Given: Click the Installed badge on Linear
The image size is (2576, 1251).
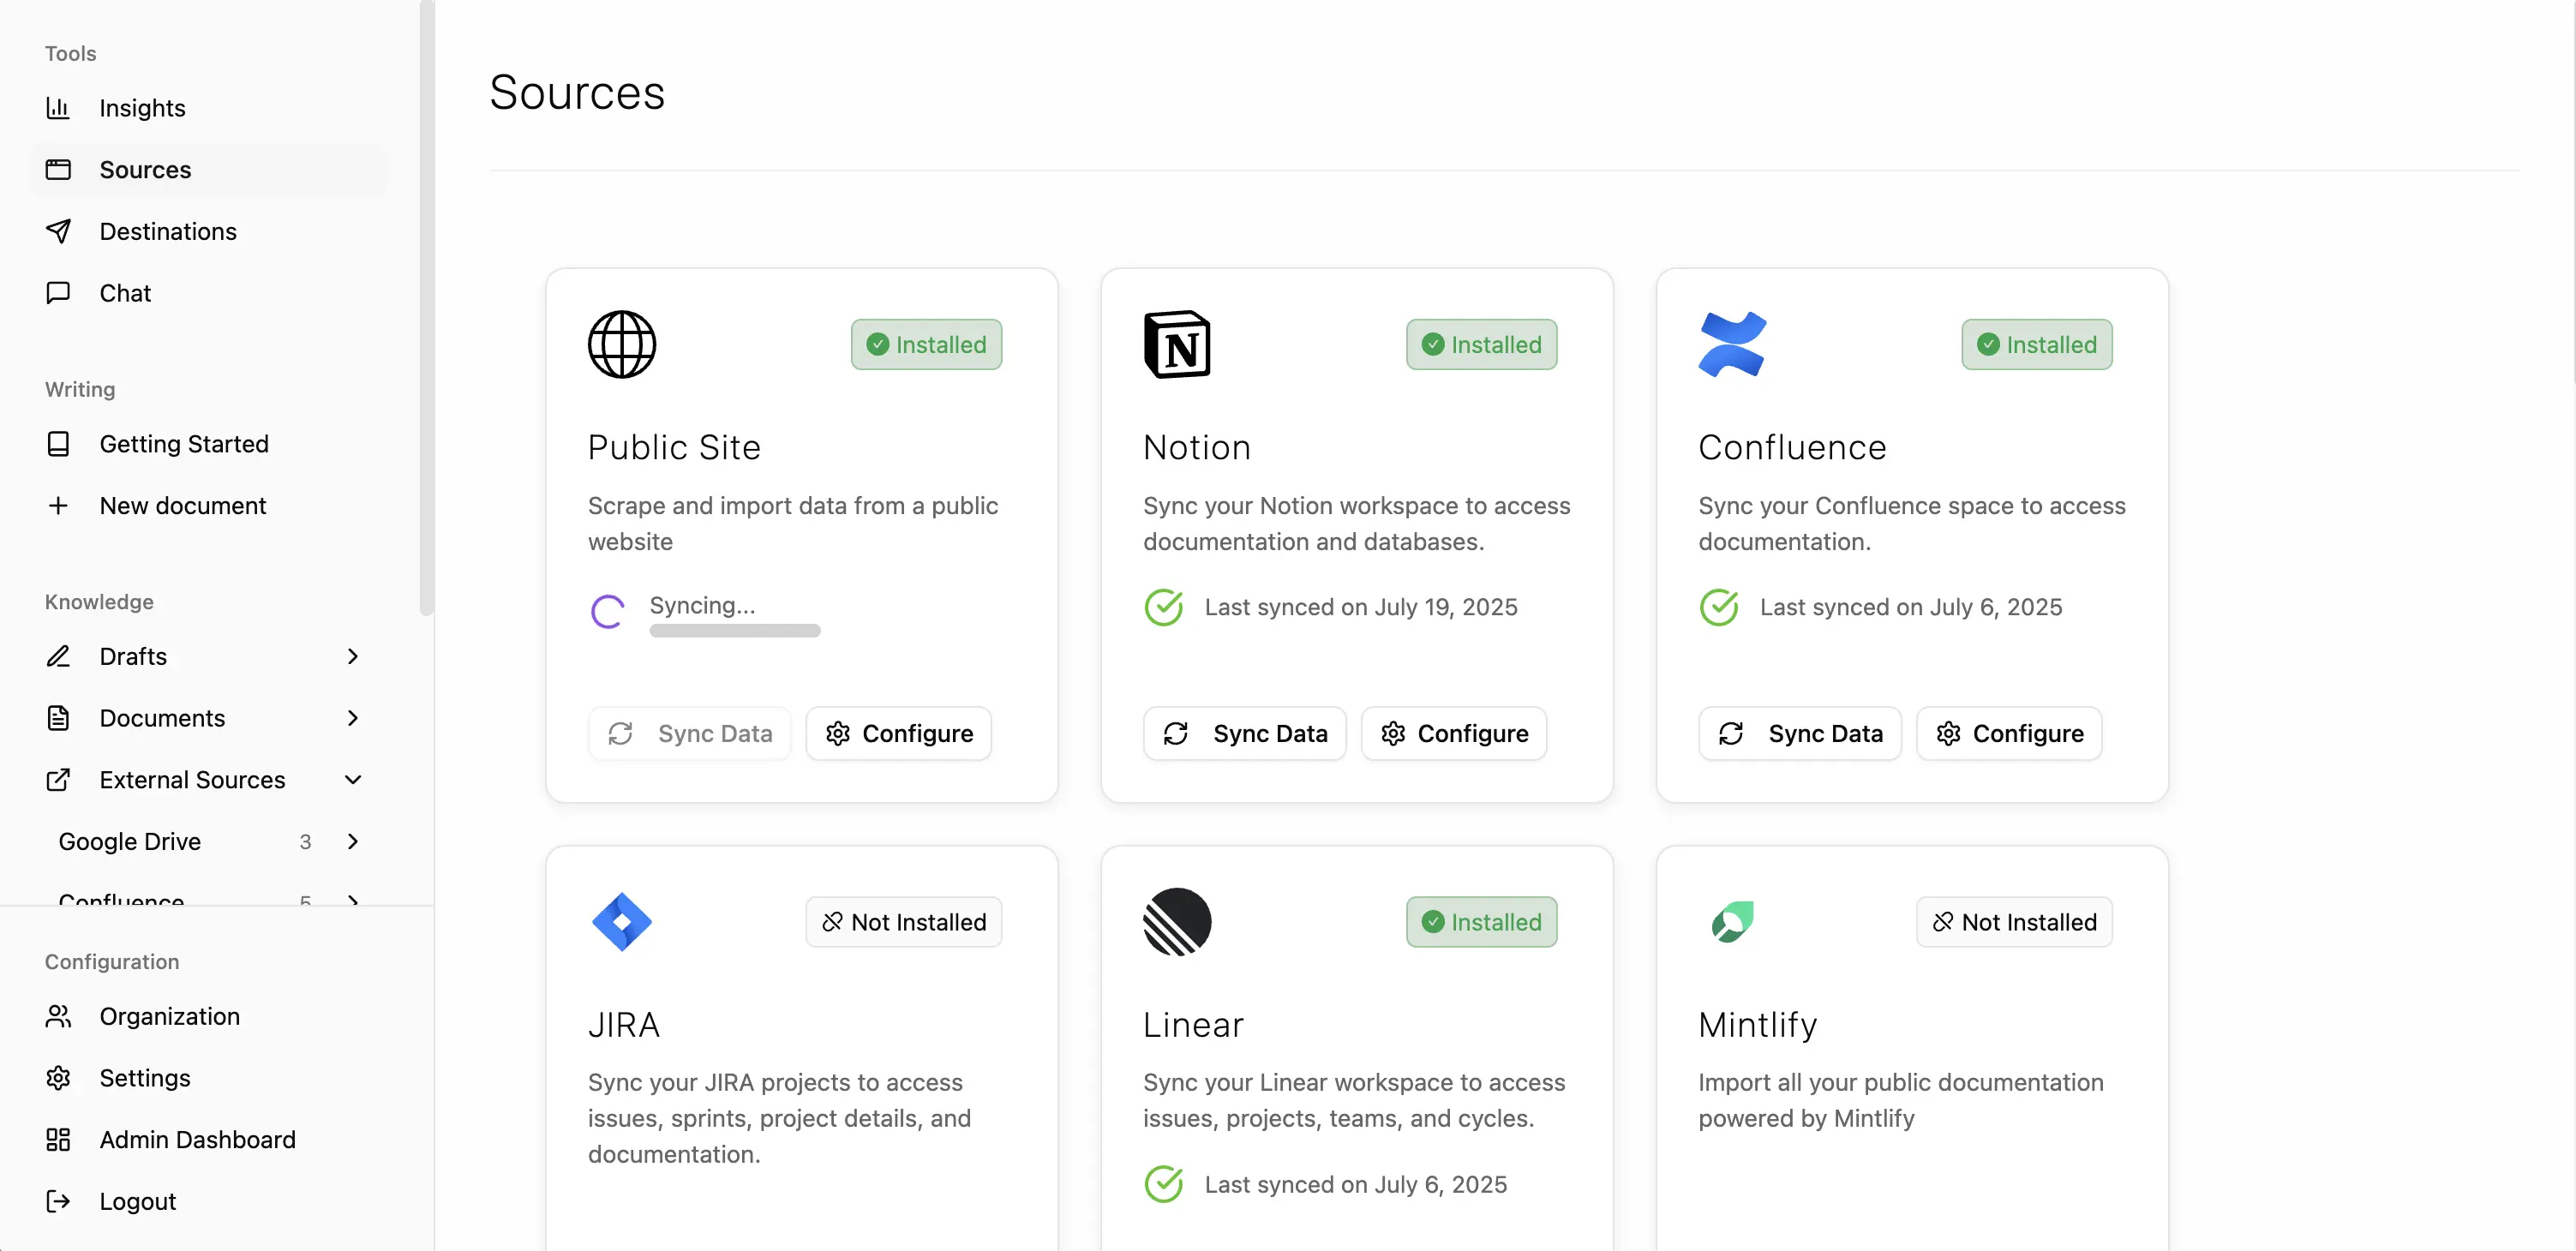Looking at the screenshot, I should coord(1482,922).
